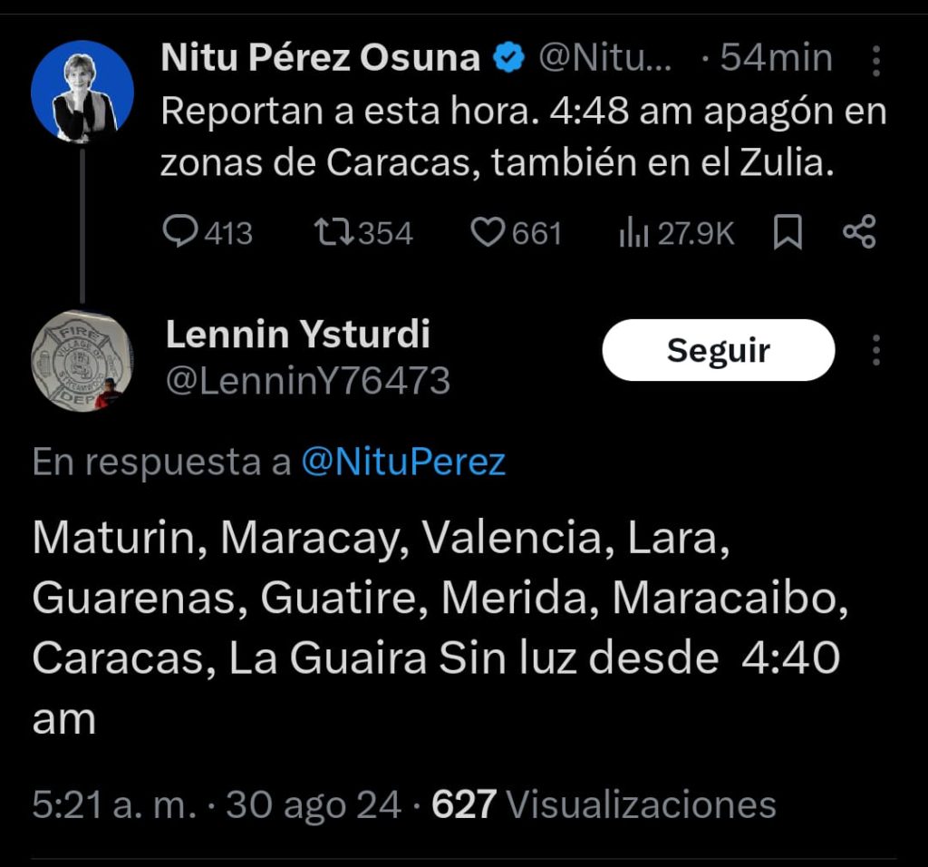
Task: Click the Seguir button
Action: click(x=718, y=350)
